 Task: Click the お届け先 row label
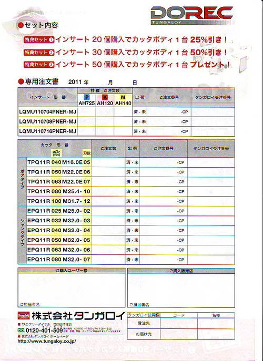(144, 334)
